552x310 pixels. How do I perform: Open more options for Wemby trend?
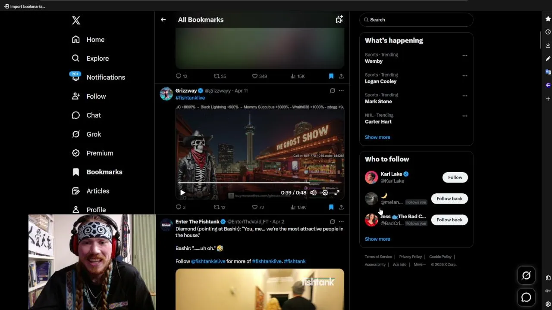point(465,56)
